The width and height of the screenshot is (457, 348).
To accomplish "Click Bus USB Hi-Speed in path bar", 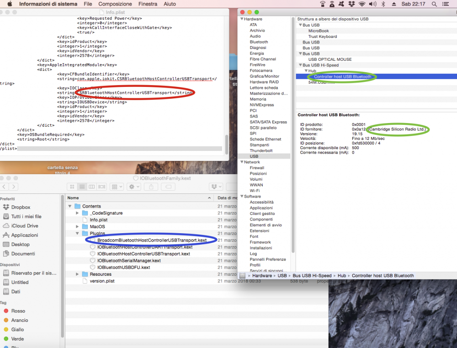I will point(312,276).
